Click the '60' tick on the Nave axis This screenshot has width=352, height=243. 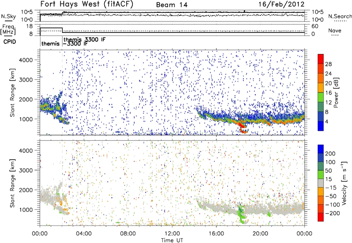[315, 26]
